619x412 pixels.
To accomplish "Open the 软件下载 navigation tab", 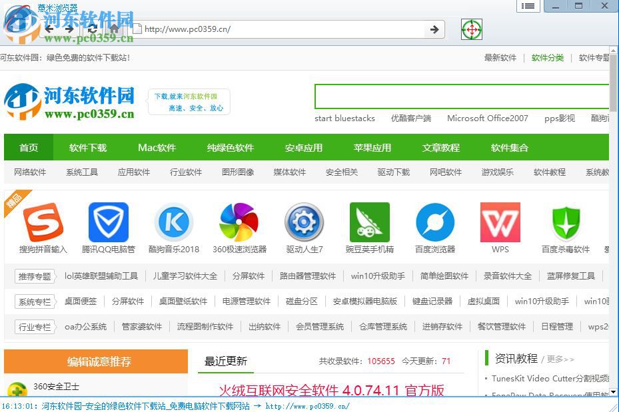I will [88, 148].
